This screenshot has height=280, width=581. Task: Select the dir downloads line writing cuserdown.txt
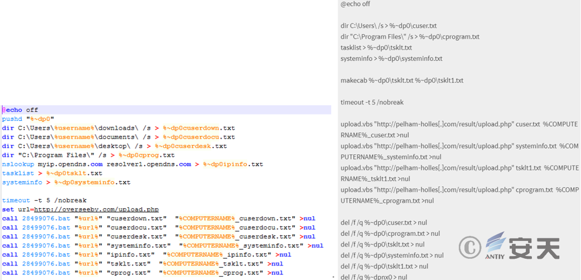[118, 128]
